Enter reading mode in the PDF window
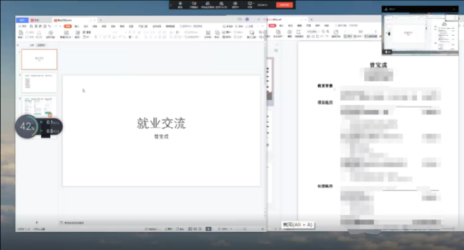Screen dimensions: 464x250 [x=299, y=34]
